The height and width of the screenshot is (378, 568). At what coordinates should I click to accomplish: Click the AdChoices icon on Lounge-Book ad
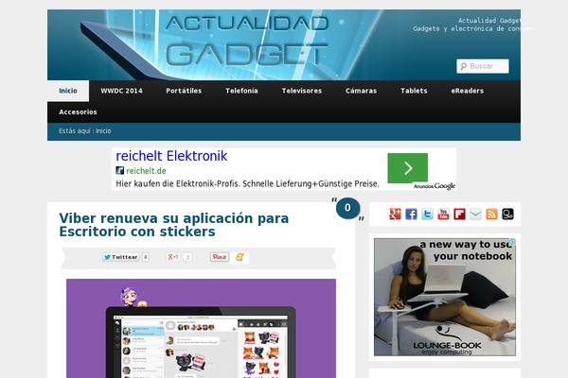click(512, 242)
